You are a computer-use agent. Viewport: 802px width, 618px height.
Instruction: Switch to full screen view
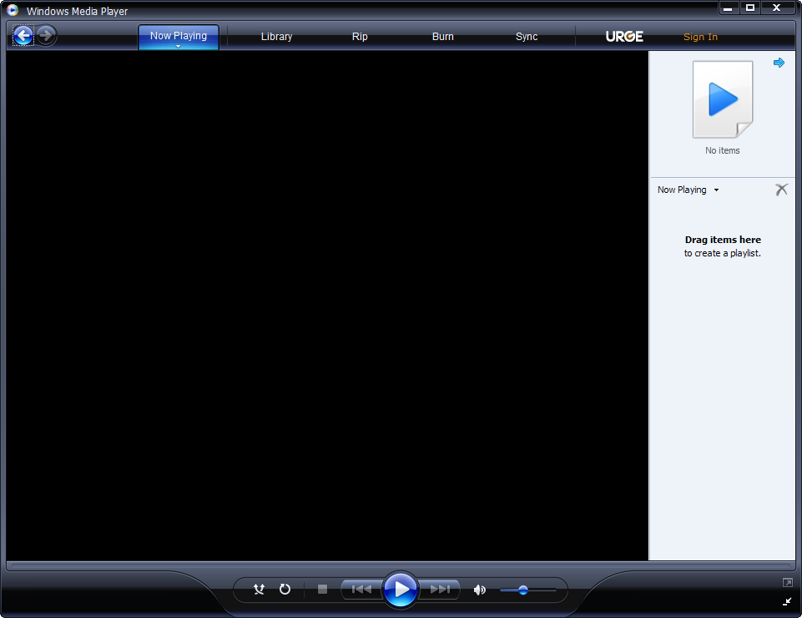788,583
